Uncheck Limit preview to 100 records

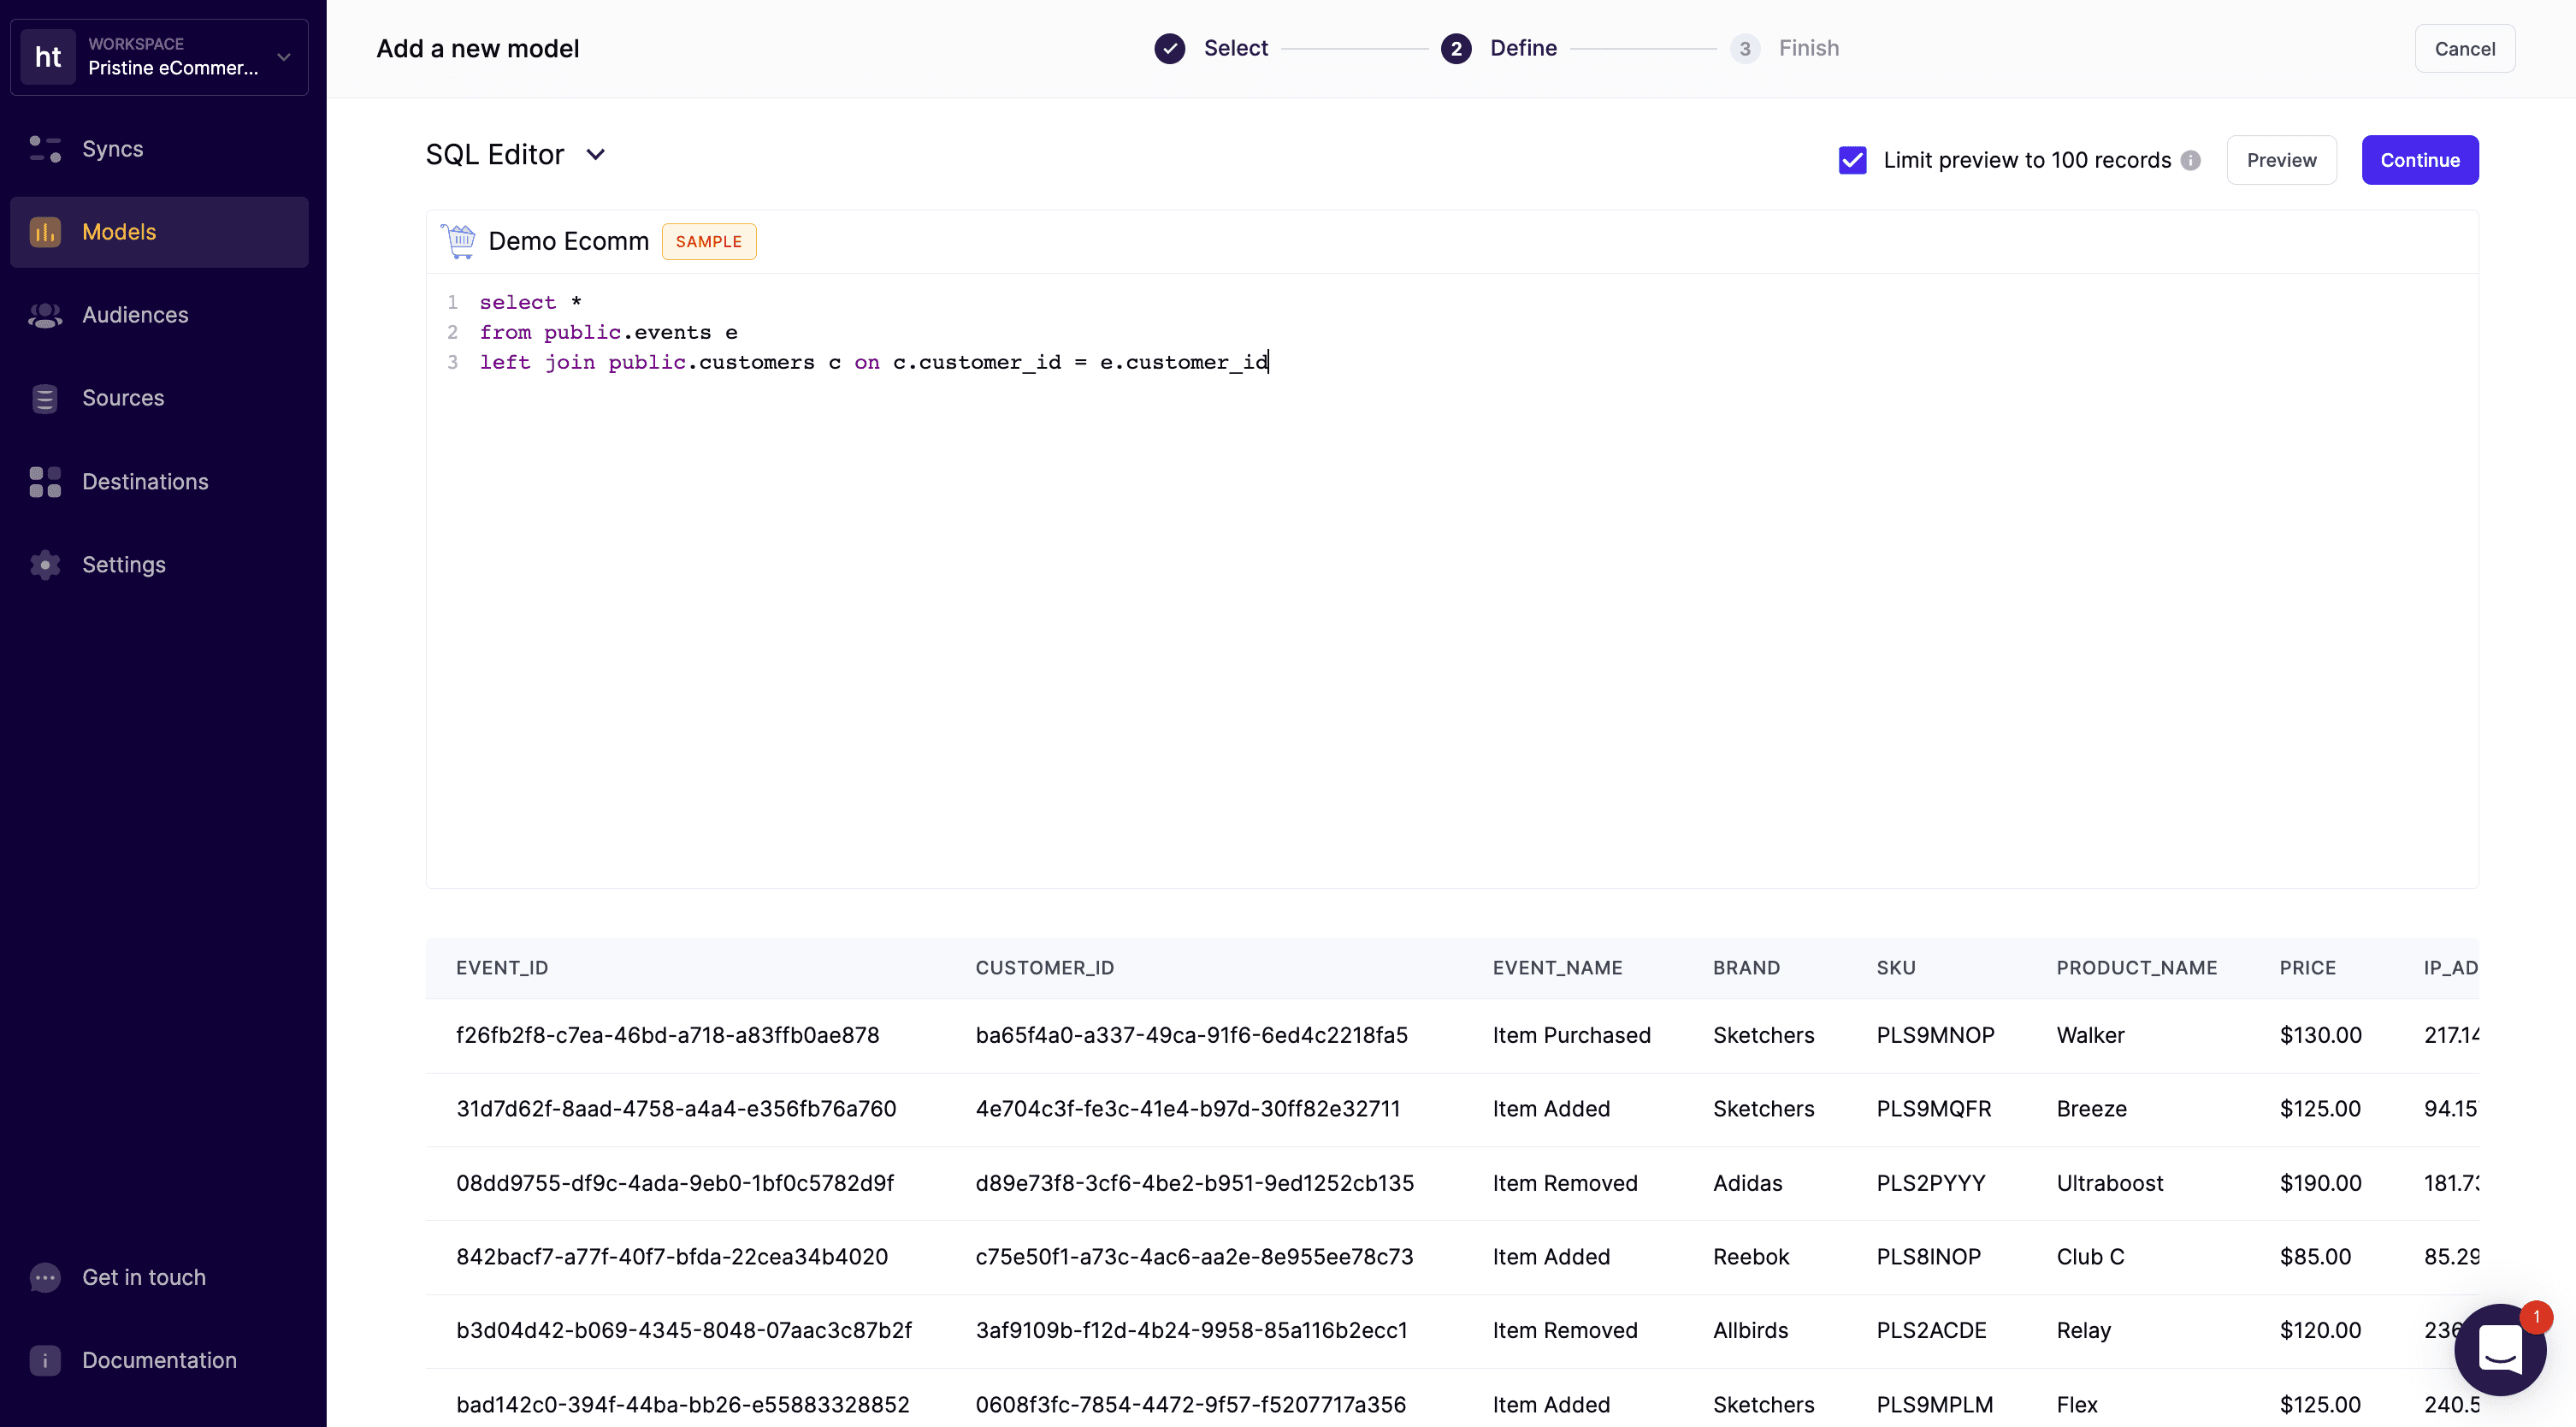[1852, 160]
